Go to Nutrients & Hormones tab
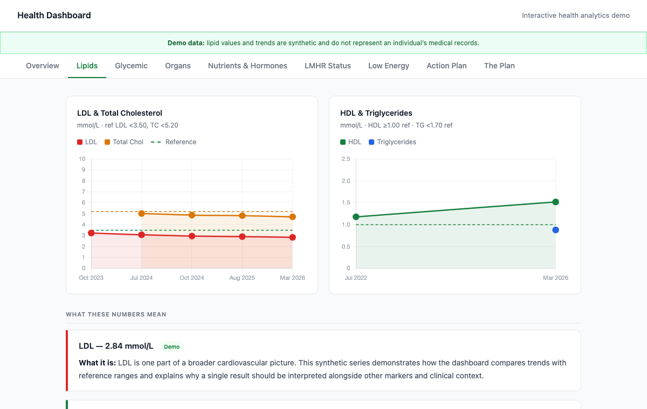 pos(247,66)
